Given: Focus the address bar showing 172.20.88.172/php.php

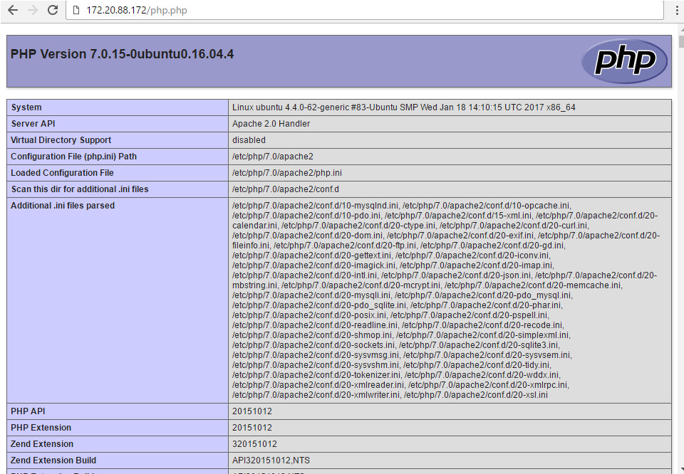Looking at the screenshot, I should [364, 10].
